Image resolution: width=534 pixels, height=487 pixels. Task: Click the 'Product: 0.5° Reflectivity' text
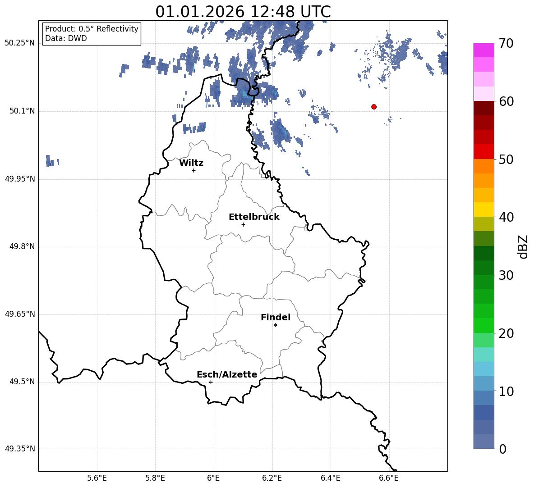(x=92, y=28)
